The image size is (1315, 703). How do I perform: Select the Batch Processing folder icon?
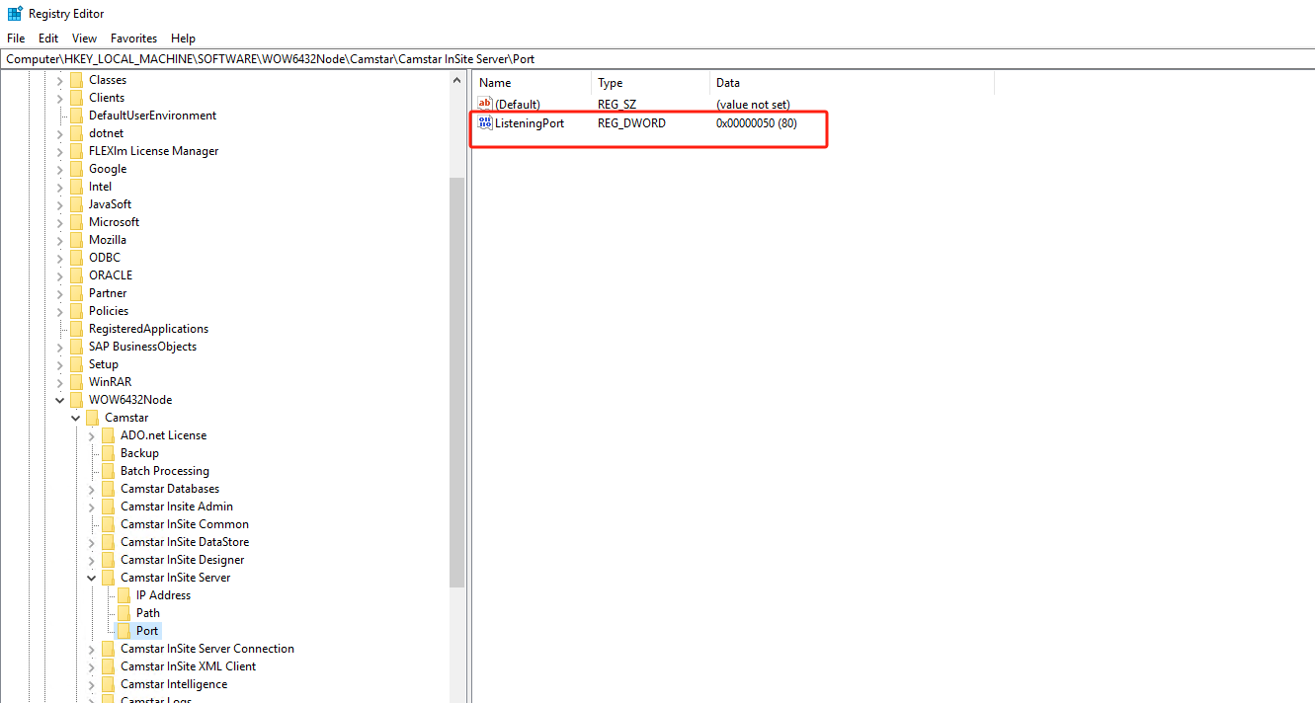[109, 471]
